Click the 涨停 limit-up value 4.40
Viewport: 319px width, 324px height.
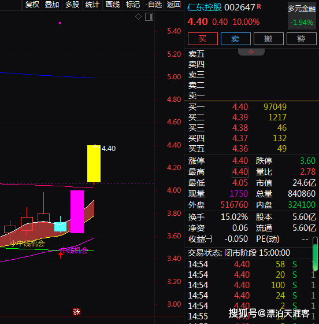tap(240, 161)
